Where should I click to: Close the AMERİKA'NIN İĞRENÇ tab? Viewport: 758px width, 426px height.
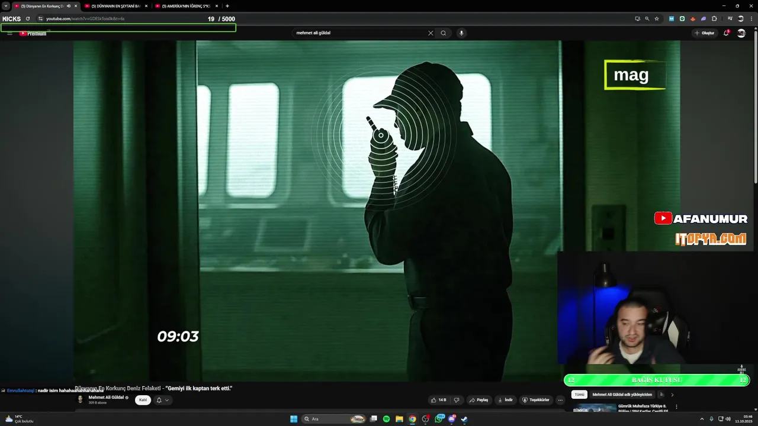tap(216, 6)
